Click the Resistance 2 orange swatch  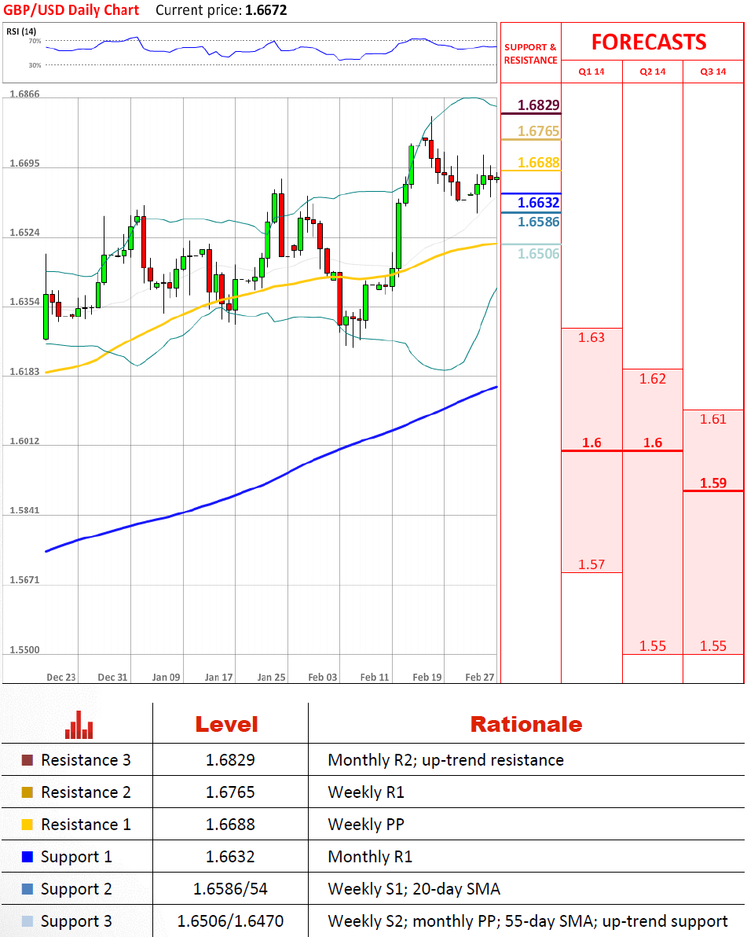pos(27,792)
